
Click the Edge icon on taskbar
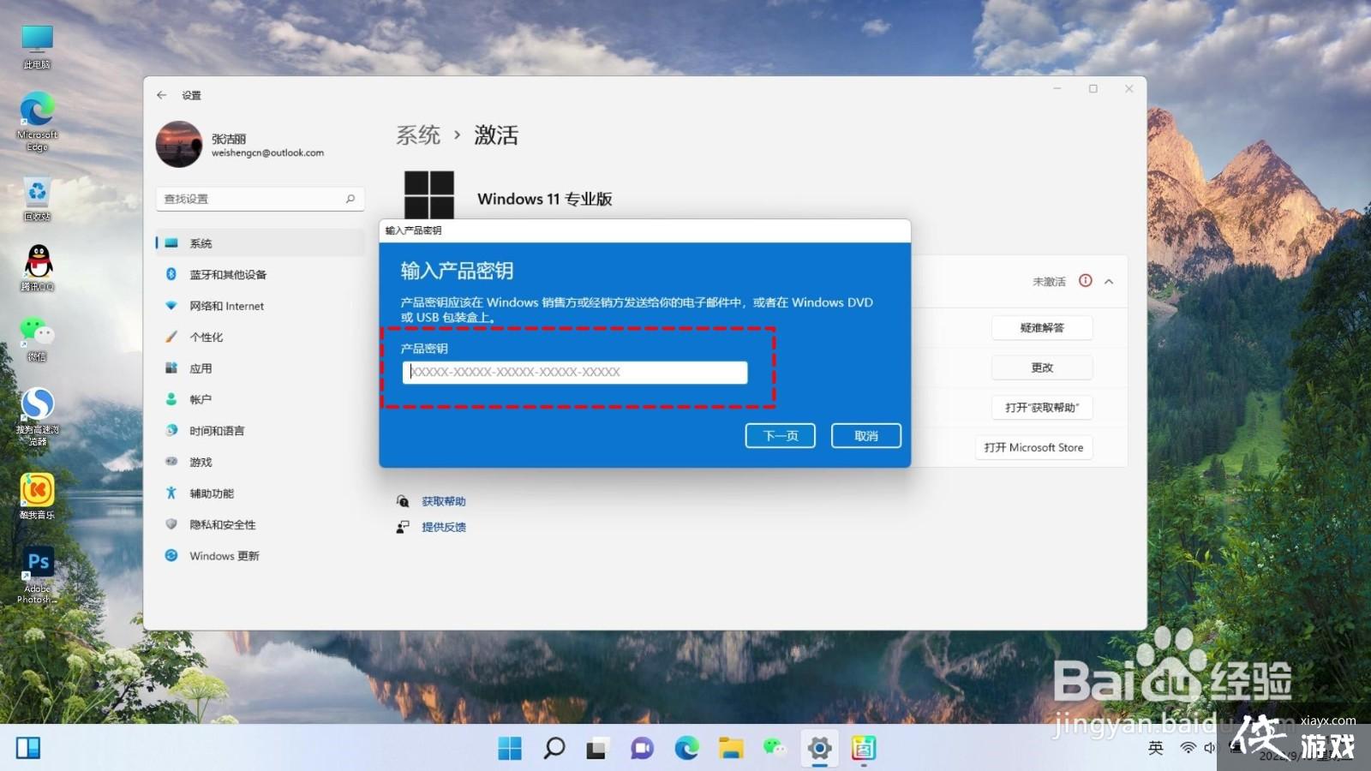click(686, 748)
